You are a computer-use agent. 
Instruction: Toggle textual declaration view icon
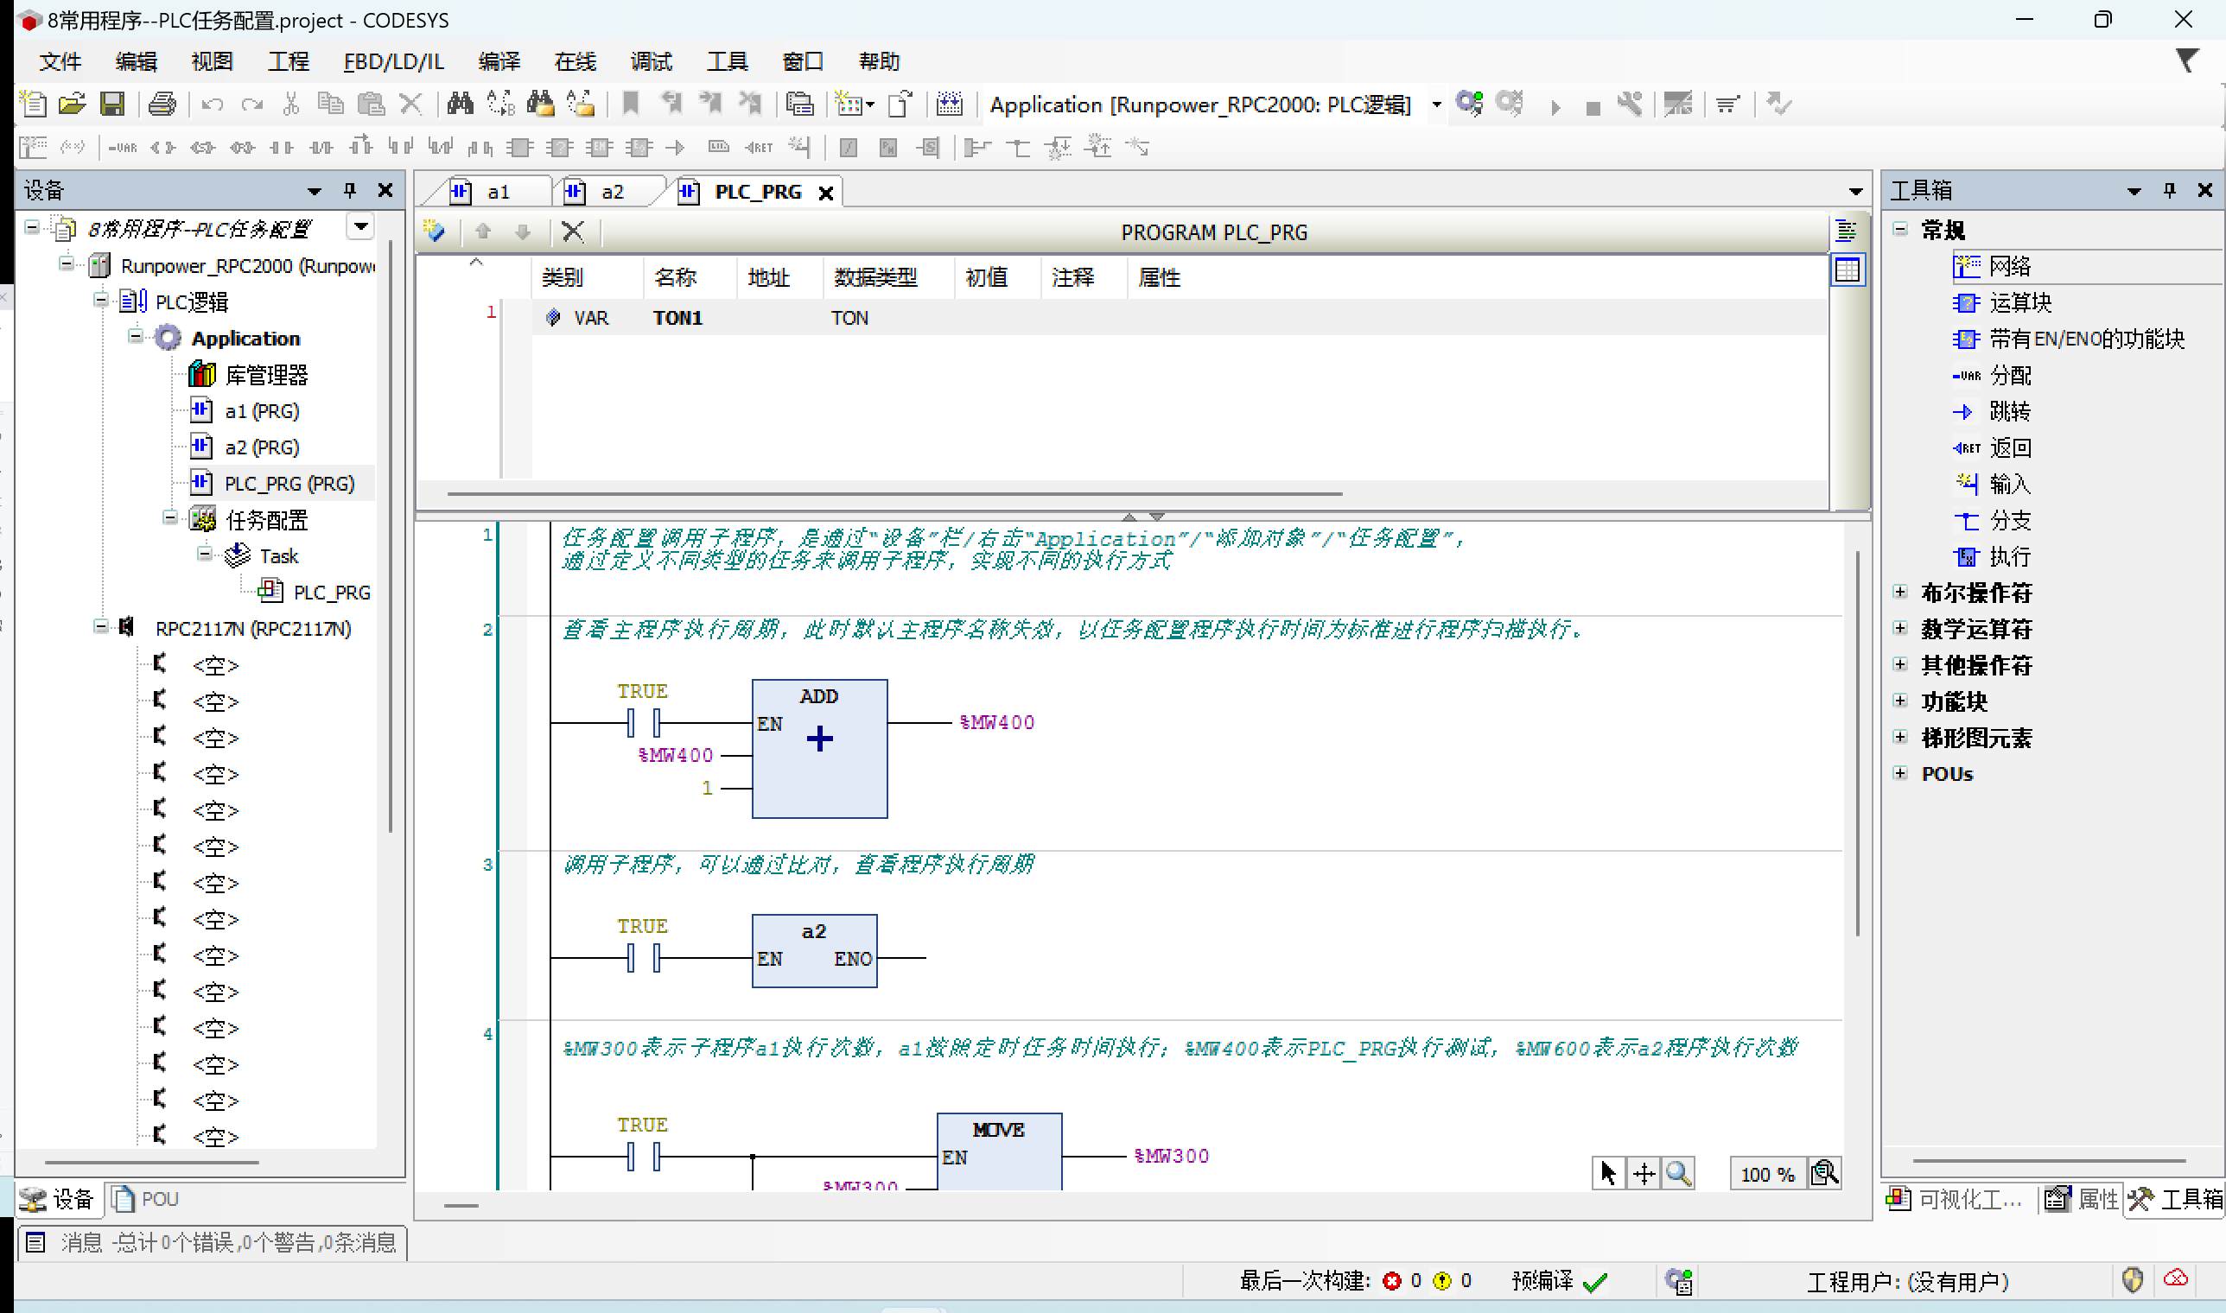1848,232
